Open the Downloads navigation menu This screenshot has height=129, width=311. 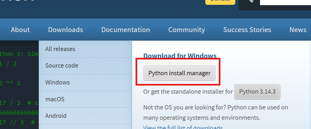tap(65, 30)
